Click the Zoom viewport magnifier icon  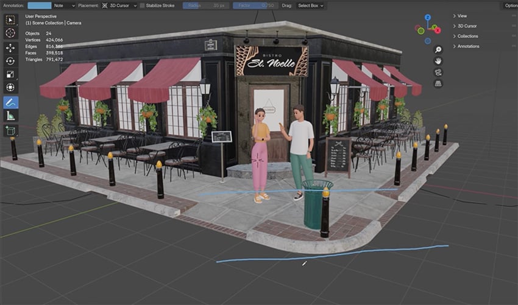click(x=438, y=49)
